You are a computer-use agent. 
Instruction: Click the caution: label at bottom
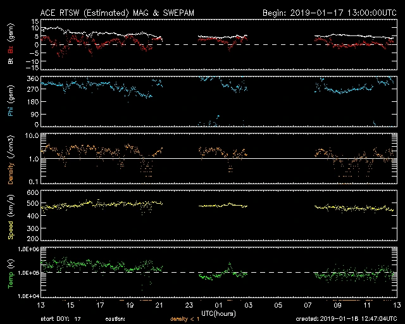115,319
